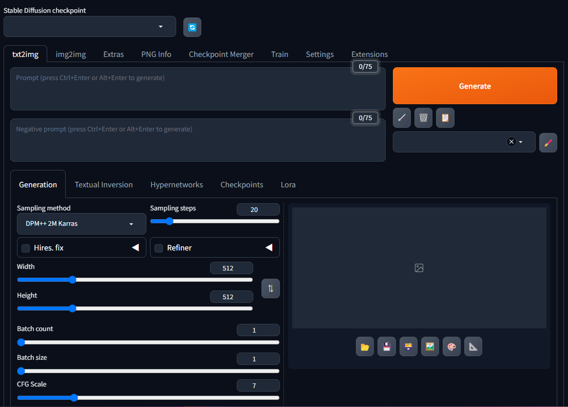Read generation parameters with the arrow icon

click(x=402, y=118)
